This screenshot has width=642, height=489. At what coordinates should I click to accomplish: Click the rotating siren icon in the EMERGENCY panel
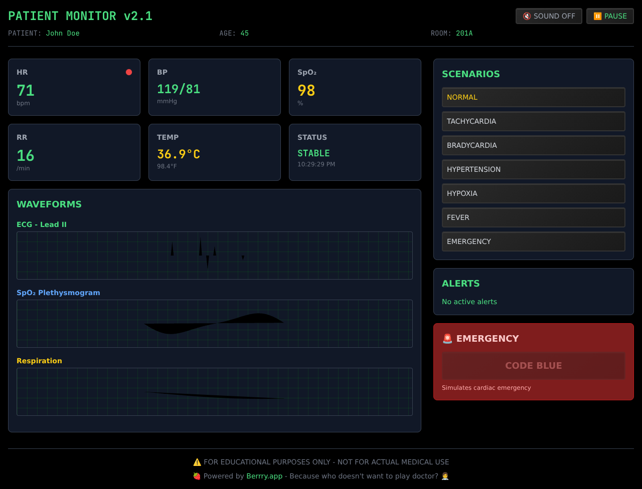(447, 338)
